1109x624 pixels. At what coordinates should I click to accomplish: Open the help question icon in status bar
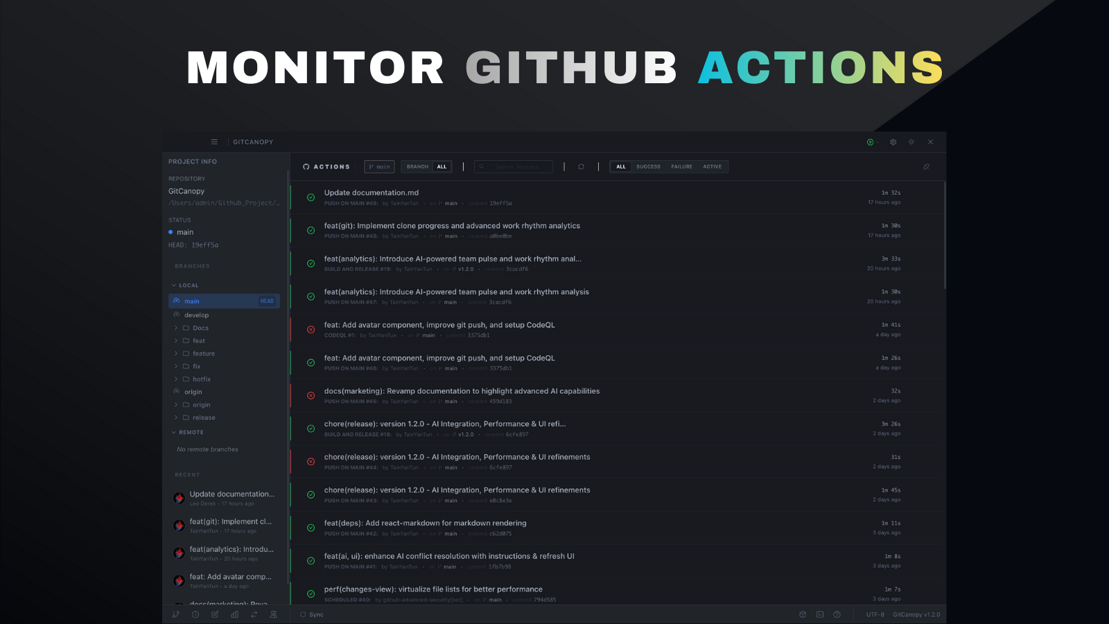837,614
